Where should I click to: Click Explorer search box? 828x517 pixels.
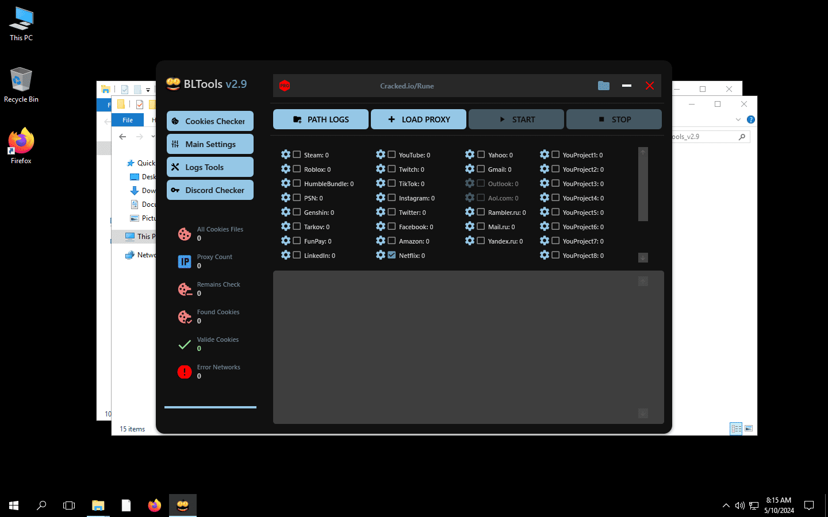711,137
